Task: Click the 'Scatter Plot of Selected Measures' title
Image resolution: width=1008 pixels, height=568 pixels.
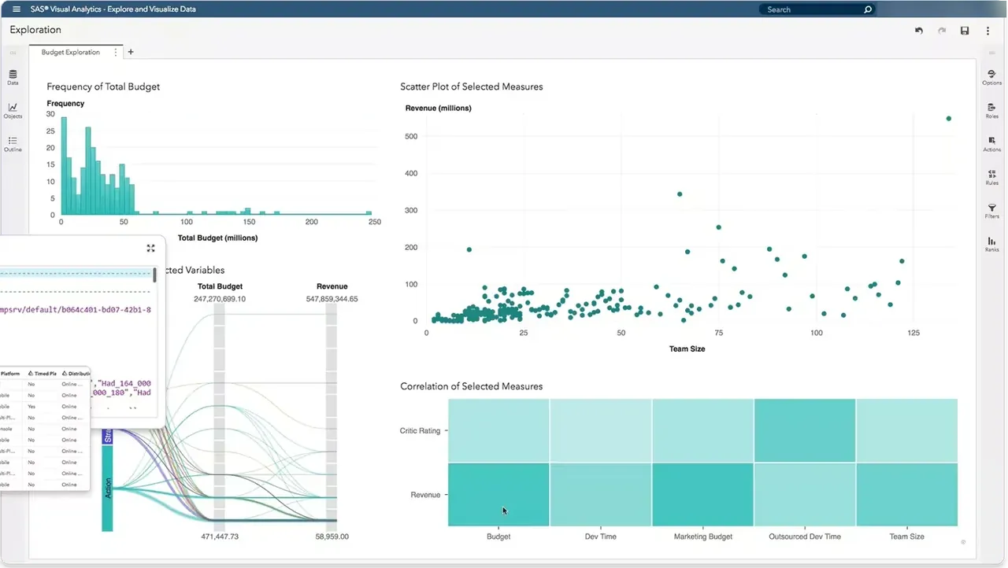Action: coord(471,87)
